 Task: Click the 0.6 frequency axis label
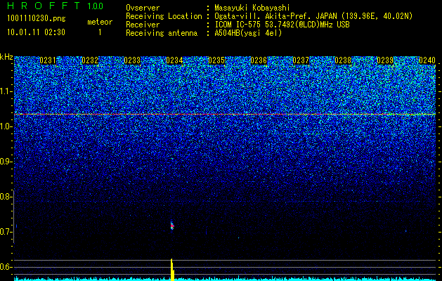click(x=4, y=267)
